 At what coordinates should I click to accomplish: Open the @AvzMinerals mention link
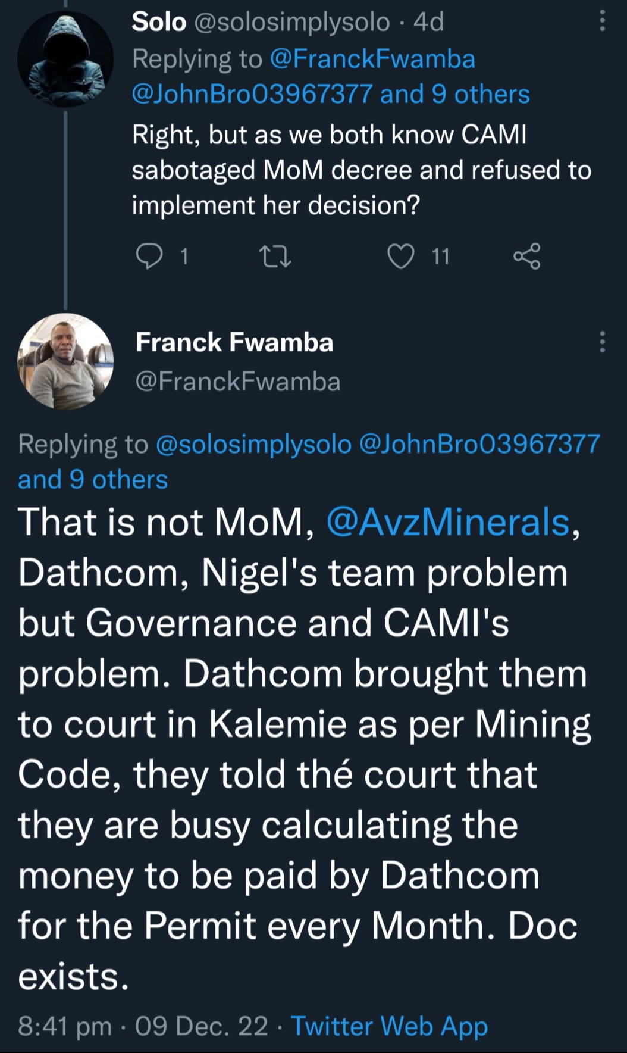449,522
